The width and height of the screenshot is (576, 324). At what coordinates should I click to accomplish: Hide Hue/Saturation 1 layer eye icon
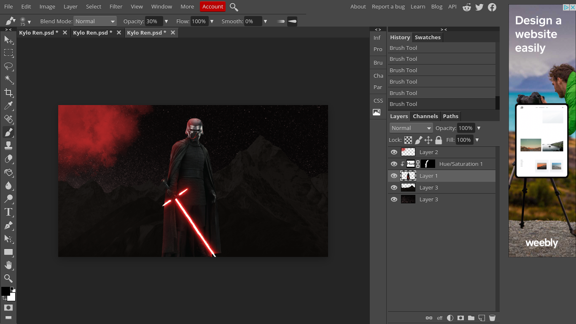point(394,164)
